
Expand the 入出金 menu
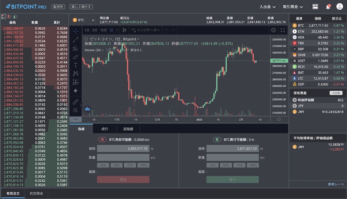(x=267, y=7)
